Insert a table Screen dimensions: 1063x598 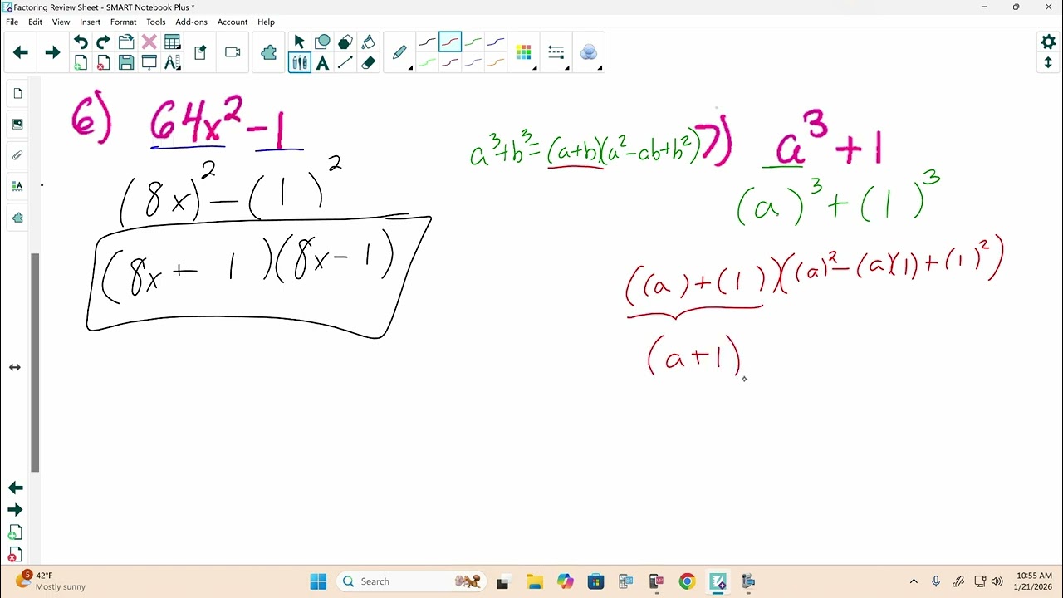tap(173, 42)
